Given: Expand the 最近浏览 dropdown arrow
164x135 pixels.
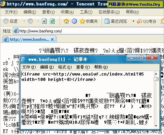Looking at the screenshot, I should tap(133, 21).
